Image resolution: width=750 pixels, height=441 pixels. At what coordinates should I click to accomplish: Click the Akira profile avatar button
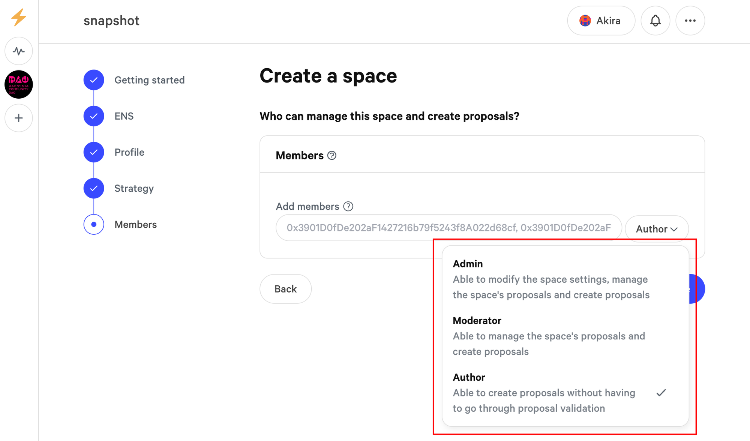tap(601, 21)
